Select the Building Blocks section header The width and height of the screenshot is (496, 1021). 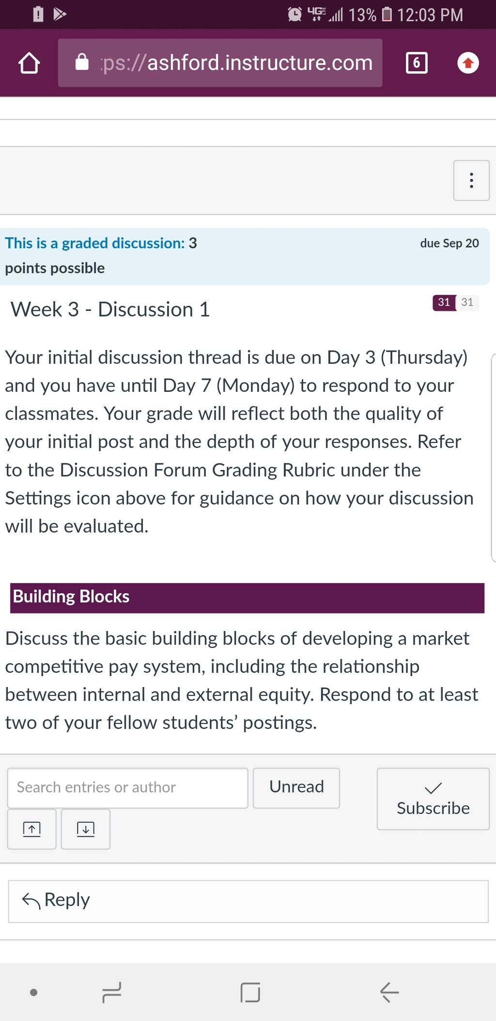click(247, 598)
